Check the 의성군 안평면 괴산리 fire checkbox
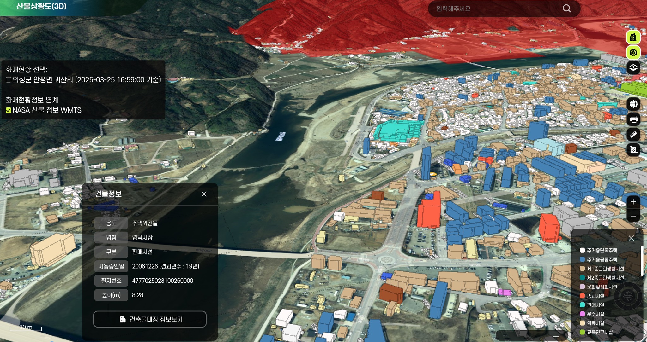The width and height of the screenshot is (647, 342). (9, 80)
